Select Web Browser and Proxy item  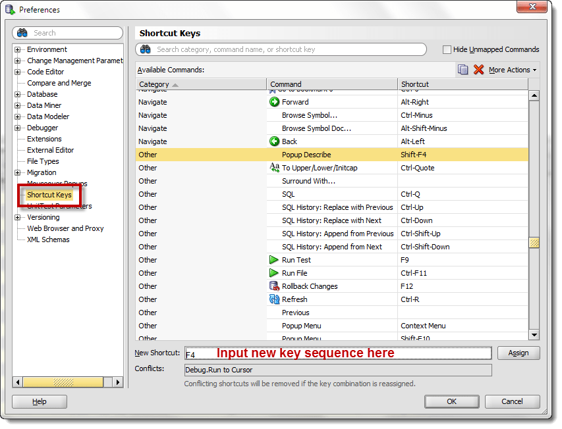65,228
